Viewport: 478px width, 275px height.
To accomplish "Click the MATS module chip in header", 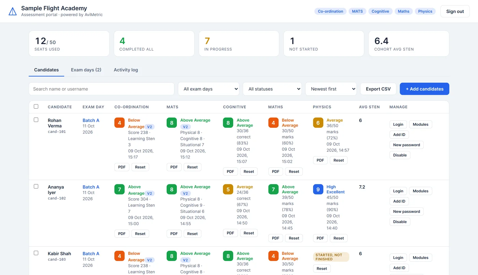I will [357, 11].
